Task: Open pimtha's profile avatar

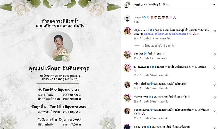Action: (x=127, y=55)
